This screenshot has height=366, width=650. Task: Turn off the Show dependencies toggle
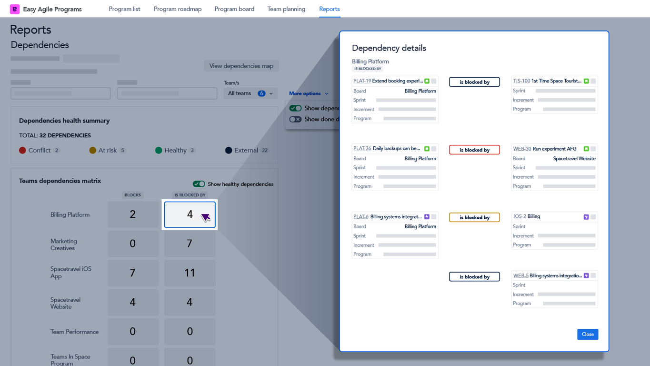coord(296,108)
